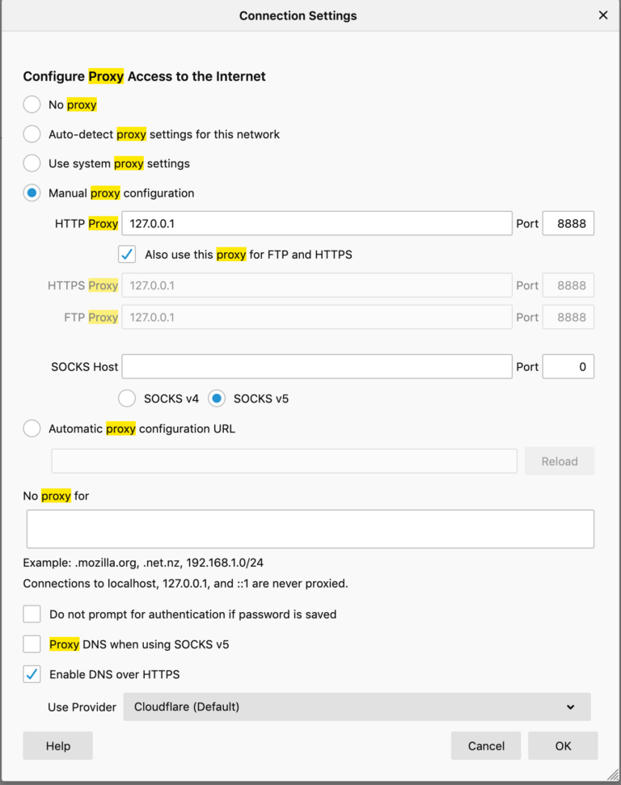Click the Reload button

559,461
